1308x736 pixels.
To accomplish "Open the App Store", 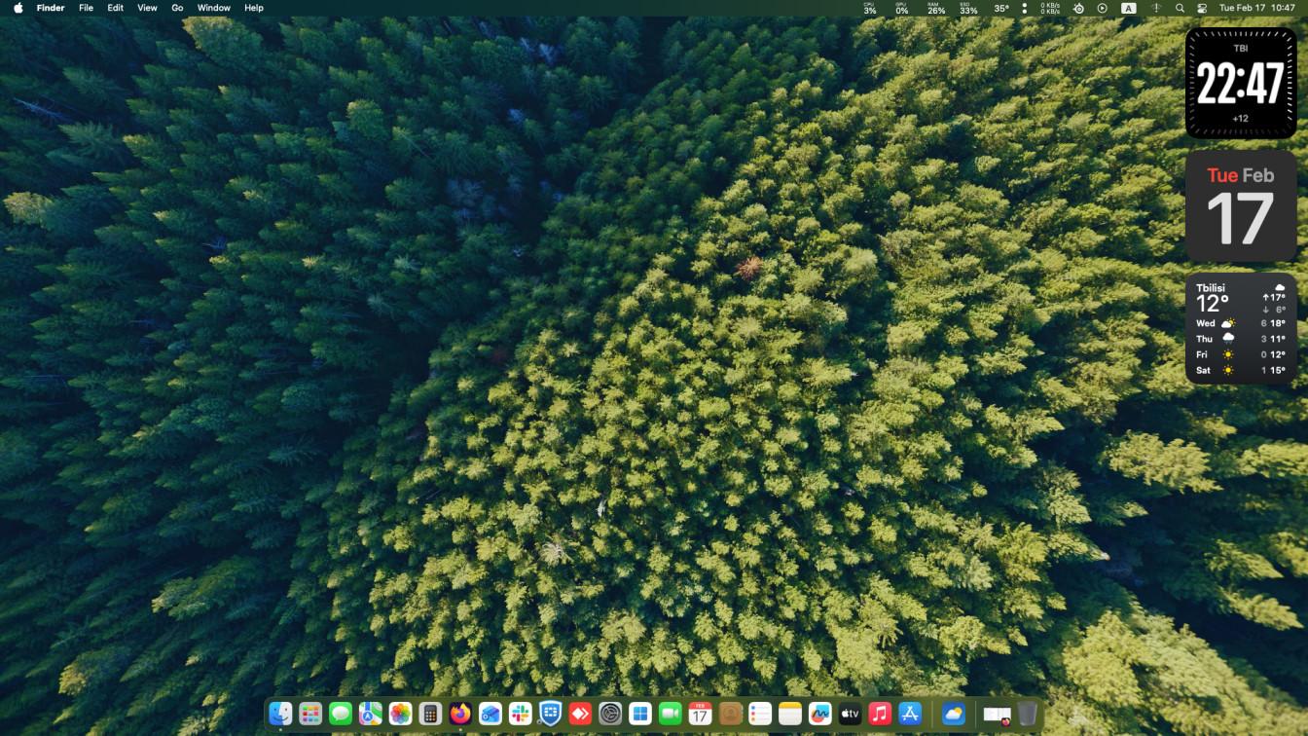I will pyautogui.click(x=910, y=714).
